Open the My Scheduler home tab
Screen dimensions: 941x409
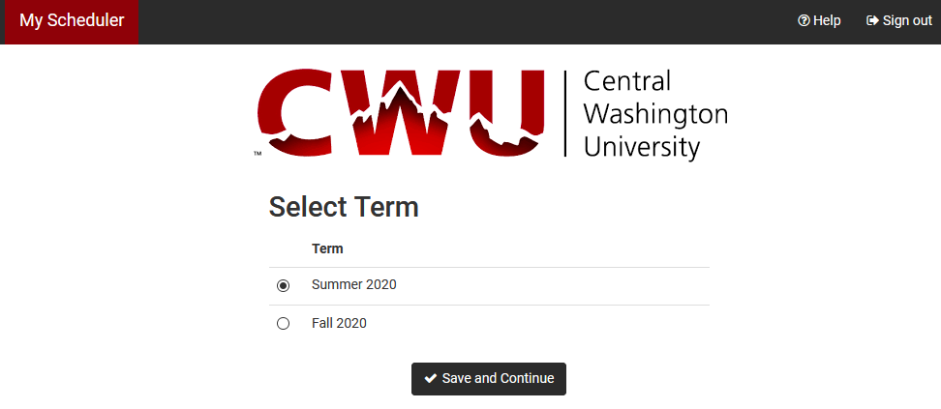[x=72, y=21]
